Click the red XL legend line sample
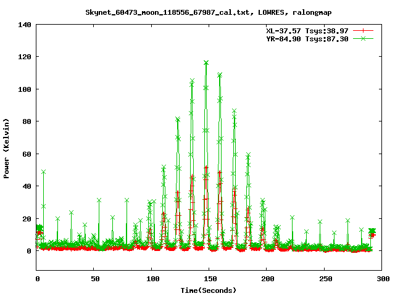Screen dimensions: 395x296 [x=363, y=31]
